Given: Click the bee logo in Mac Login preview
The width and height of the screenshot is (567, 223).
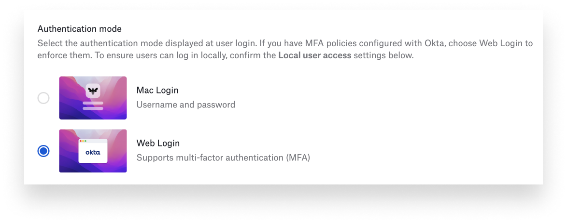Looking at the screenshot, I should 93,91.
